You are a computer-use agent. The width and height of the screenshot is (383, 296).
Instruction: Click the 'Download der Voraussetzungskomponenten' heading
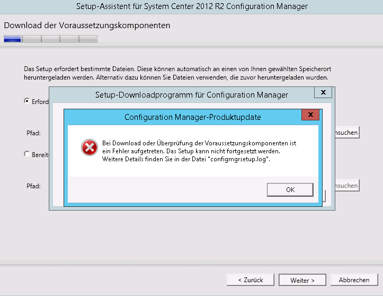click(87, 25)
